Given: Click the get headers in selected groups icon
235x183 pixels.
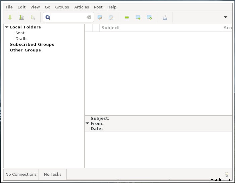Looking at the screenshot, I should [21, 17].
